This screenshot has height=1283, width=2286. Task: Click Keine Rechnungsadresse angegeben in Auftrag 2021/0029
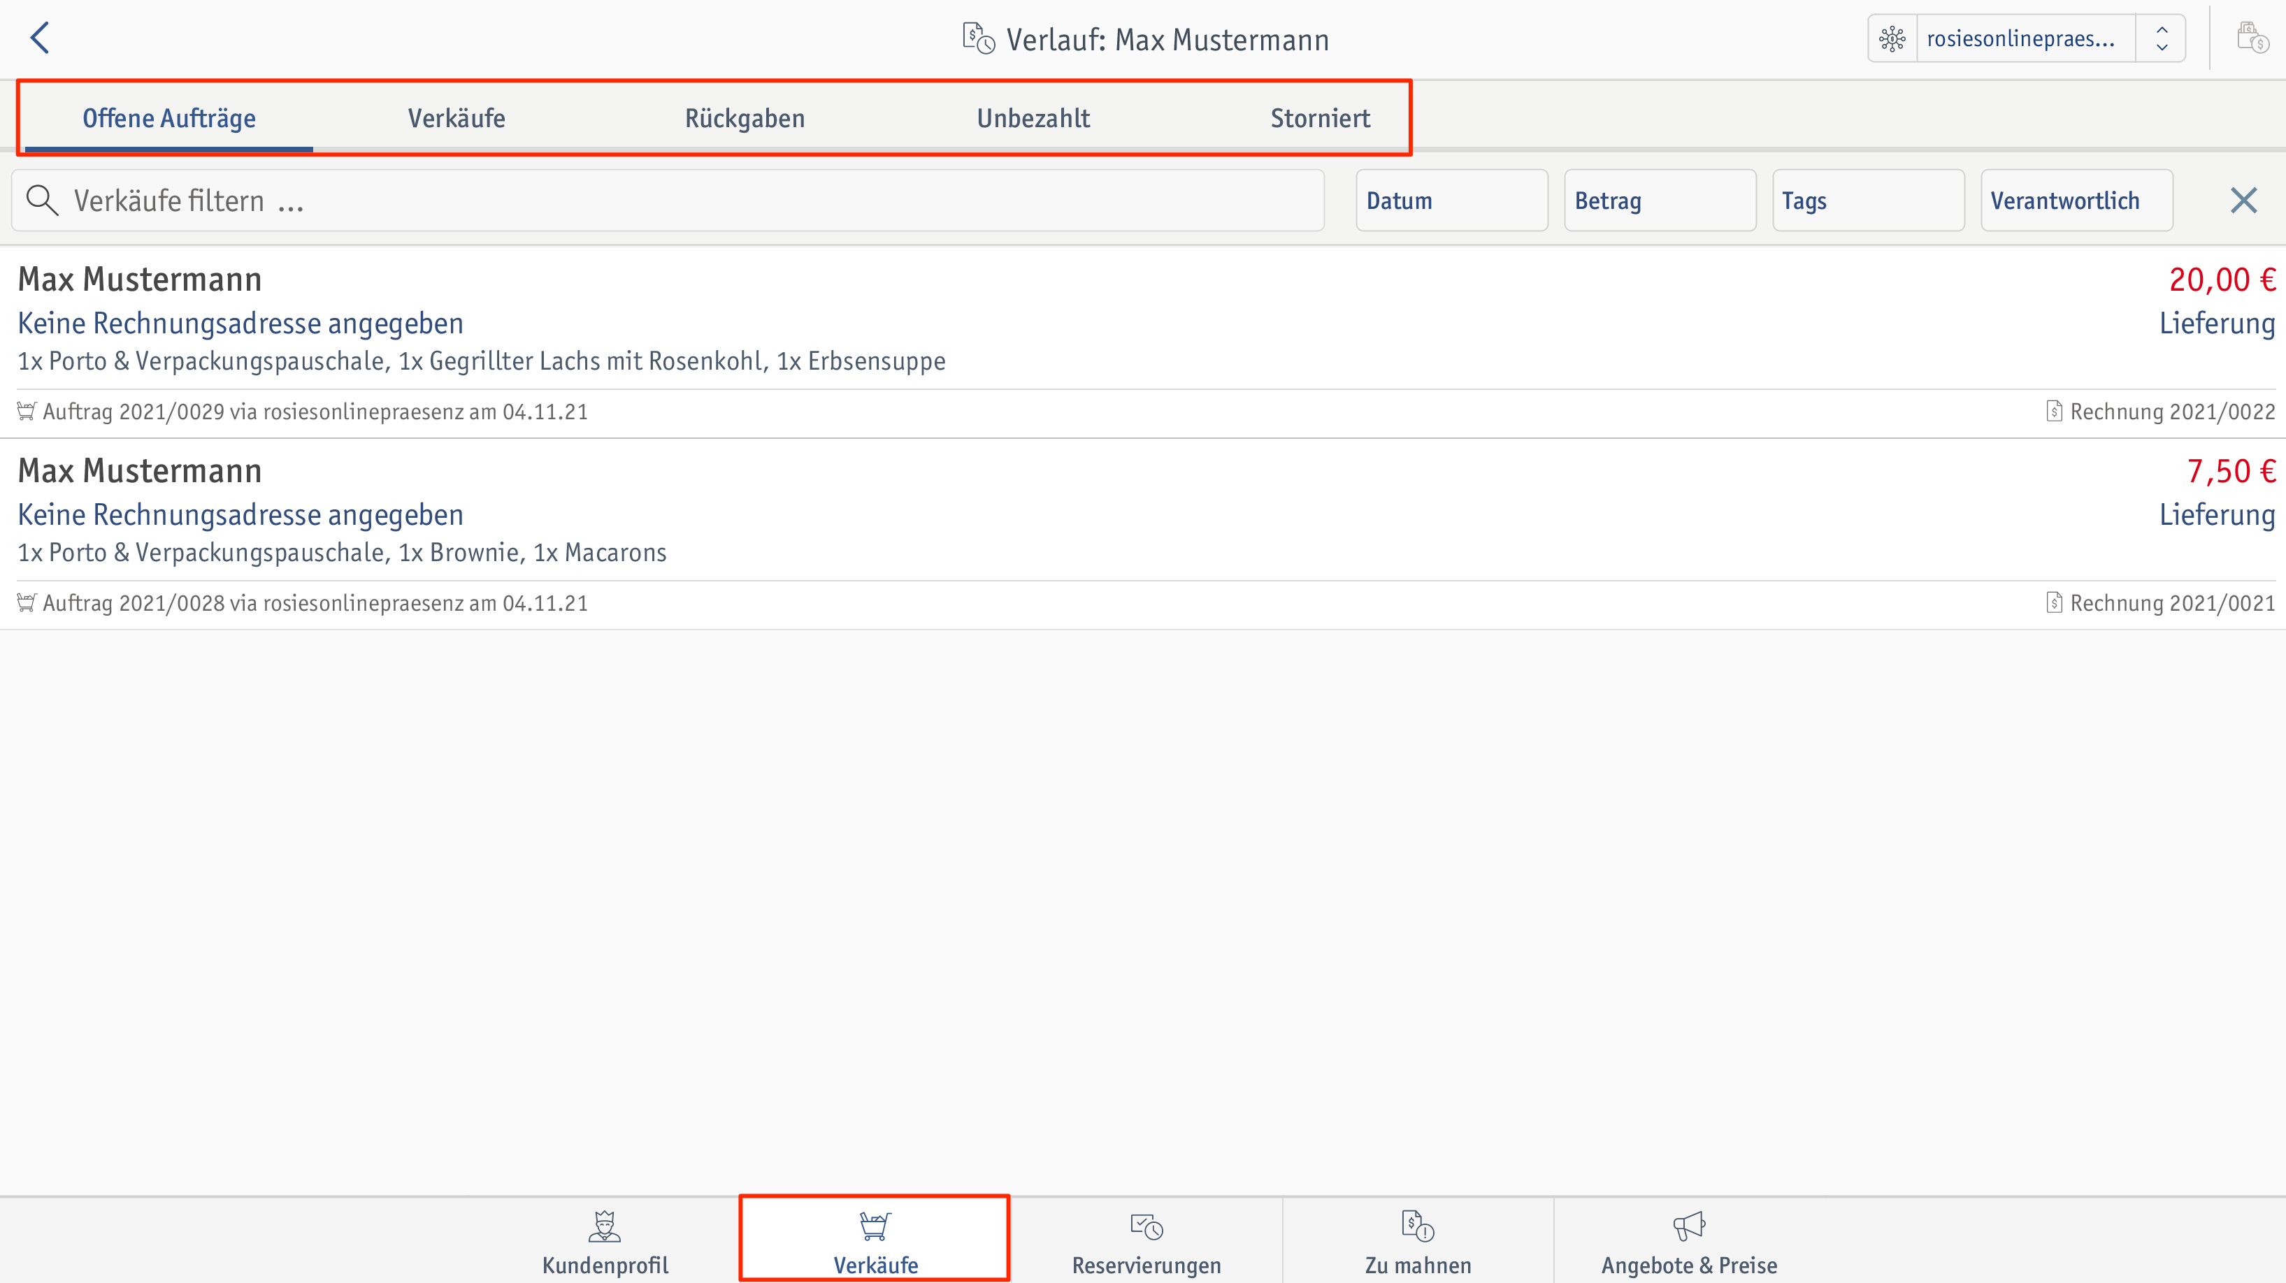click(240, 324)
